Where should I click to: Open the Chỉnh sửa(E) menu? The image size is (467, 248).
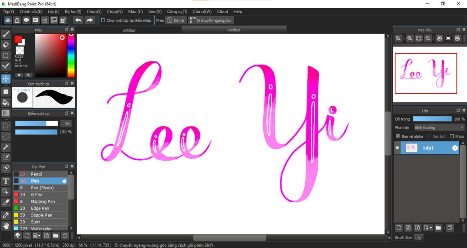(x=31, y=11)
